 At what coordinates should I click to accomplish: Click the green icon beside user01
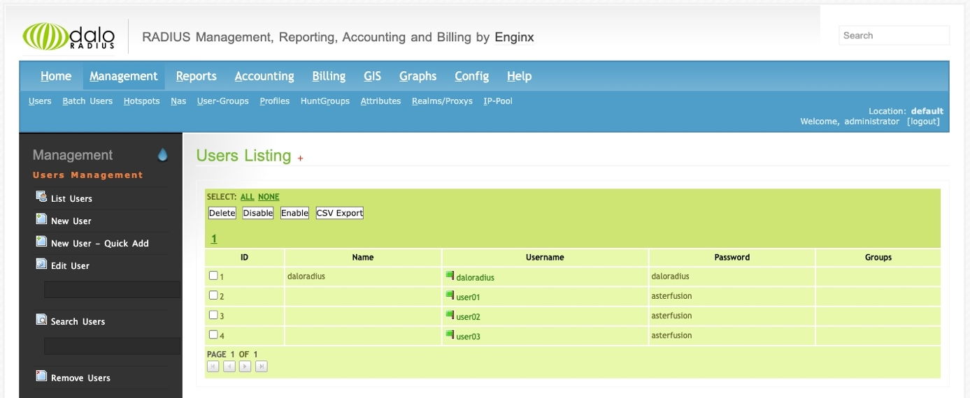450,295
